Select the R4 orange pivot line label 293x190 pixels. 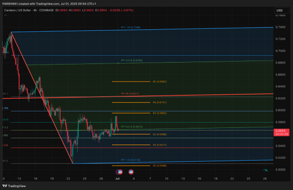point(160,103)
